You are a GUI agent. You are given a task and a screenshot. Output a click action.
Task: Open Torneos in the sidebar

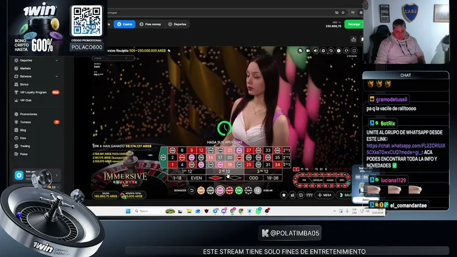click(x=36, y=122)
